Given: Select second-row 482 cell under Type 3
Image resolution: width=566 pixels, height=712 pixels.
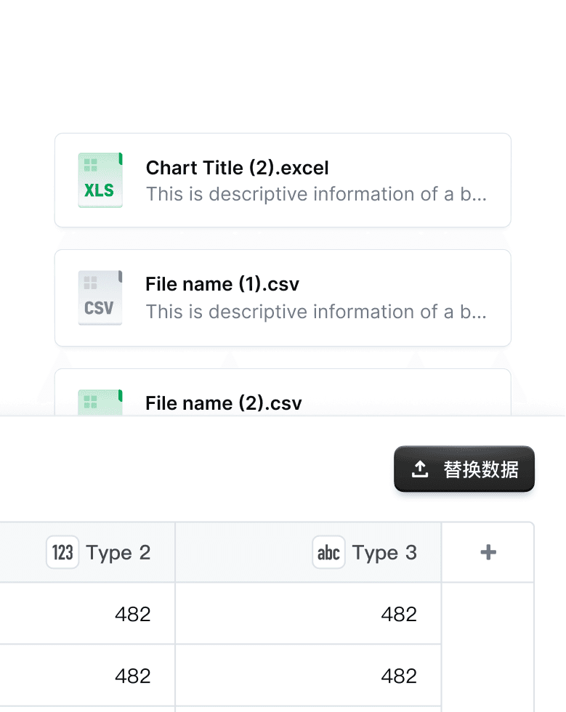Looking at the screenshot, I should coord(308,675).
